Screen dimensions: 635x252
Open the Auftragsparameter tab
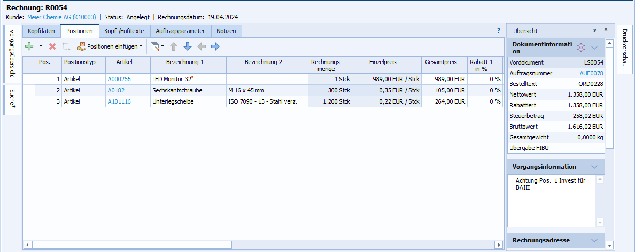coord(180,31)
